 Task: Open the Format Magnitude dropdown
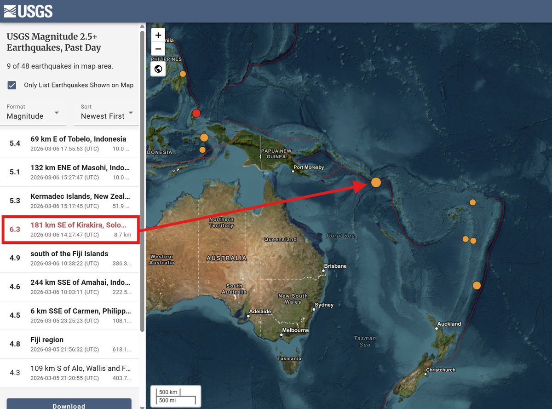(x=33, y=113)
